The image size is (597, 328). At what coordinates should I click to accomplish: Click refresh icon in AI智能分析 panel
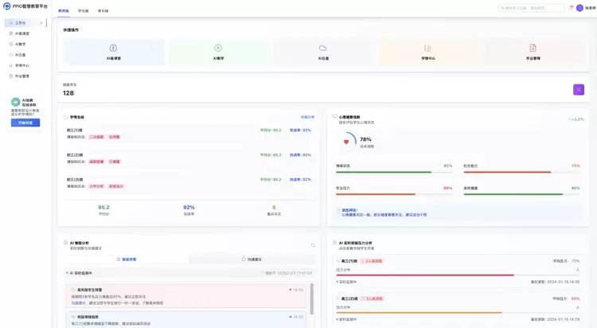313,245
